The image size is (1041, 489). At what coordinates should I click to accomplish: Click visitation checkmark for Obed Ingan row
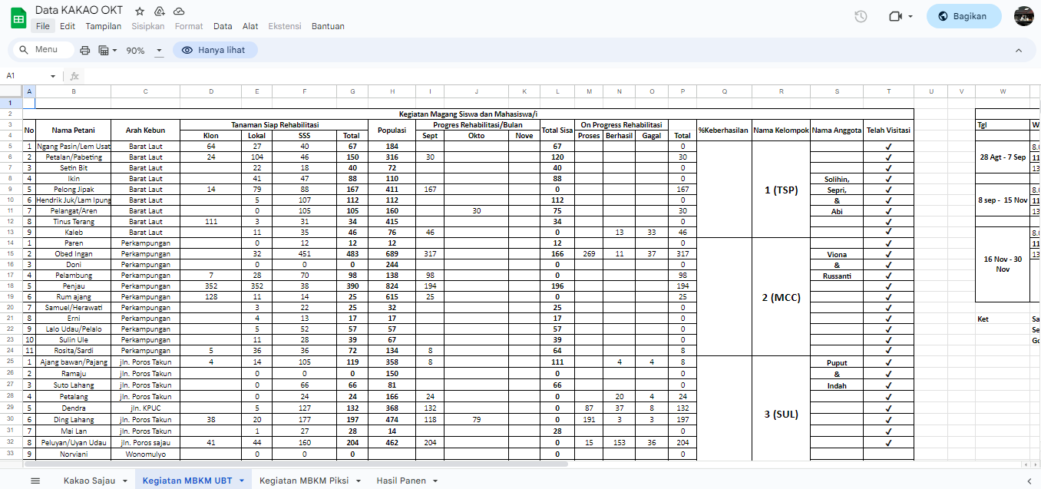point(888,253)
